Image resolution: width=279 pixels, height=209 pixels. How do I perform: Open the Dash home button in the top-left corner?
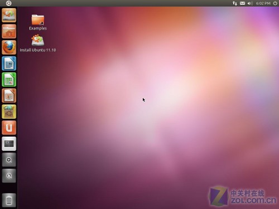8,3
